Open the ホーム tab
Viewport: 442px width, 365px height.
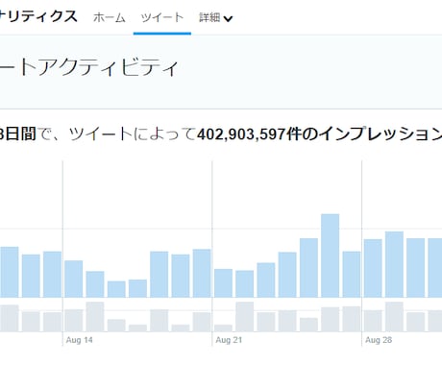pyautogui.click(x=110, y=17)
